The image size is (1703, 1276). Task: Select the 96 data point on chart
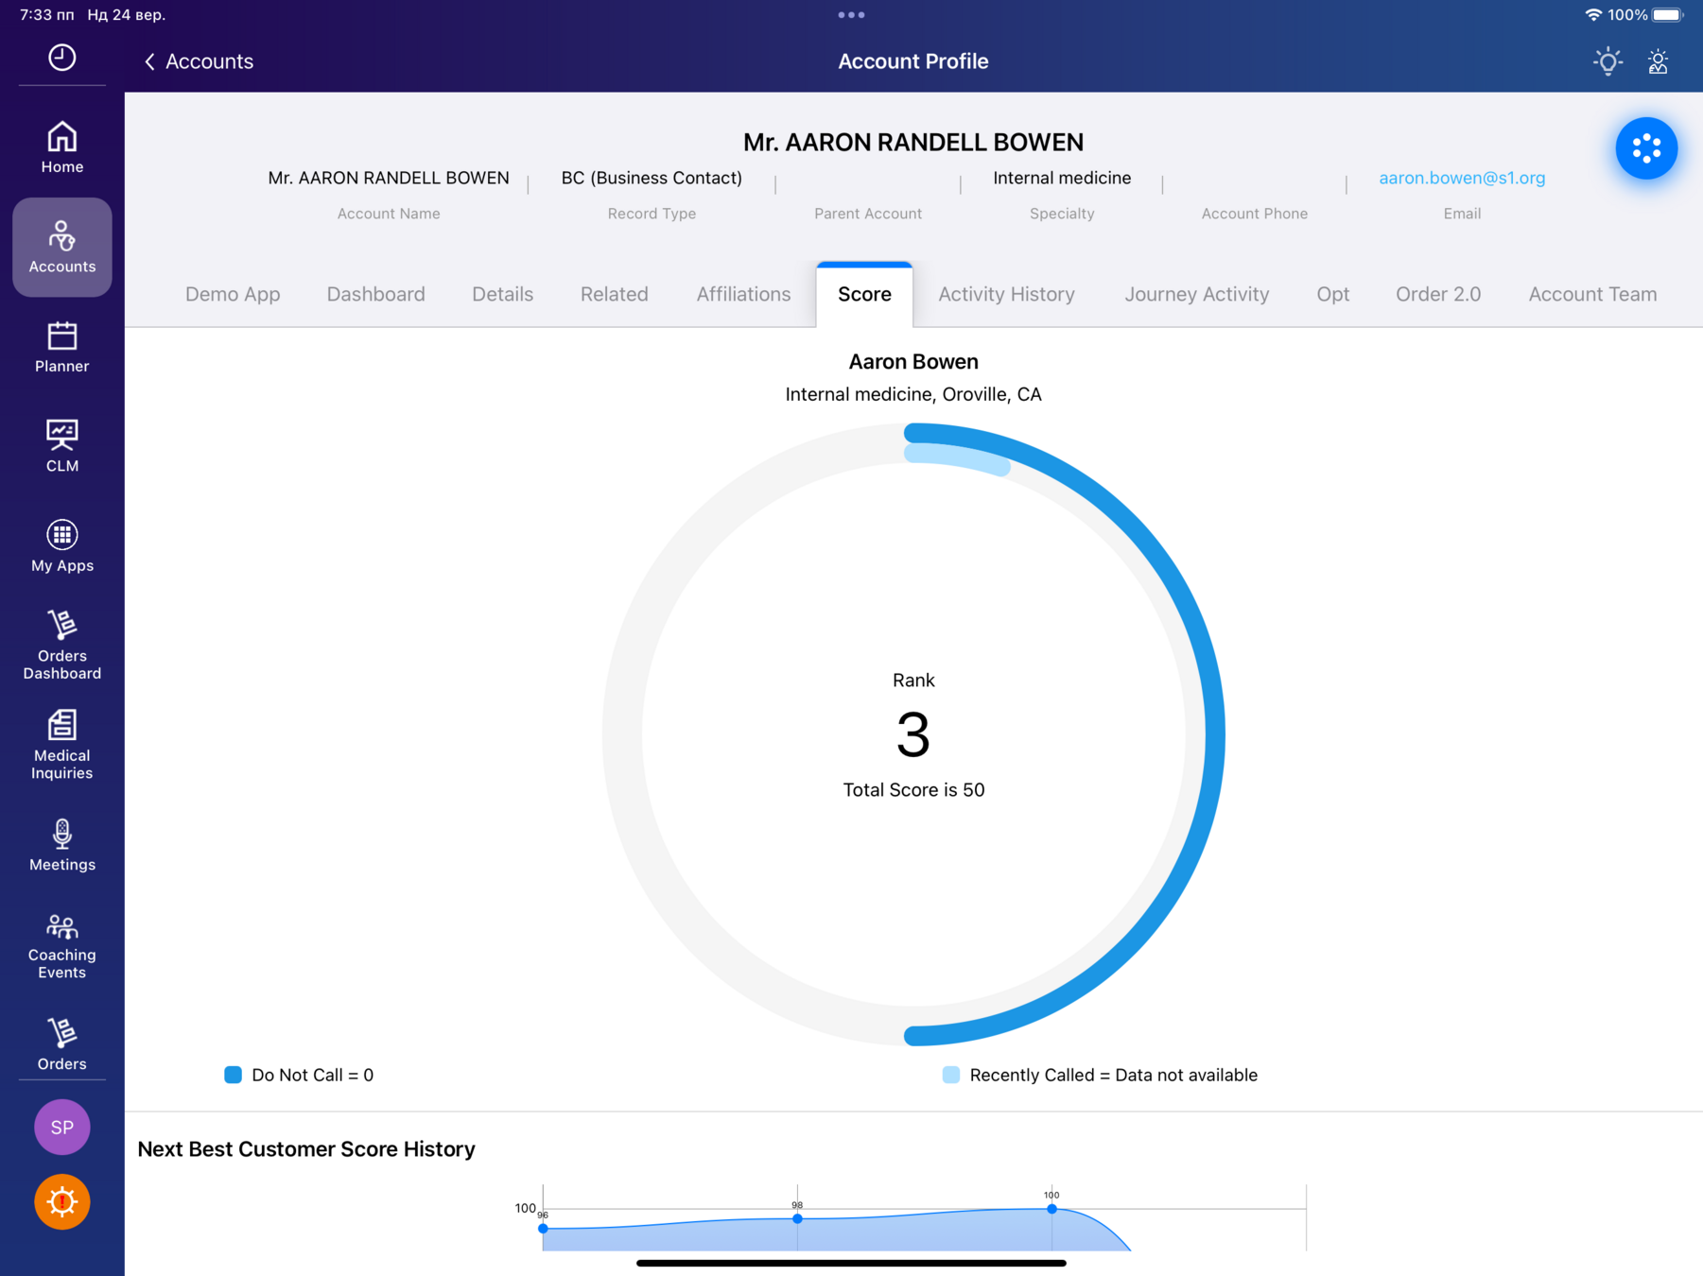coord(543,1229)
